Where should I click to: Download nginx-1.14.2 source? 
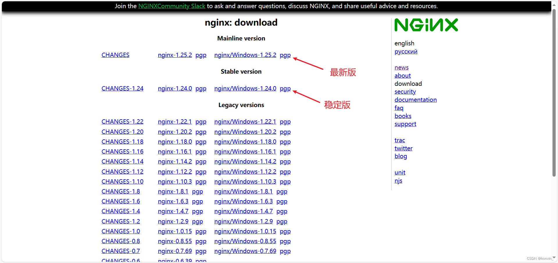tap(175, 161)
